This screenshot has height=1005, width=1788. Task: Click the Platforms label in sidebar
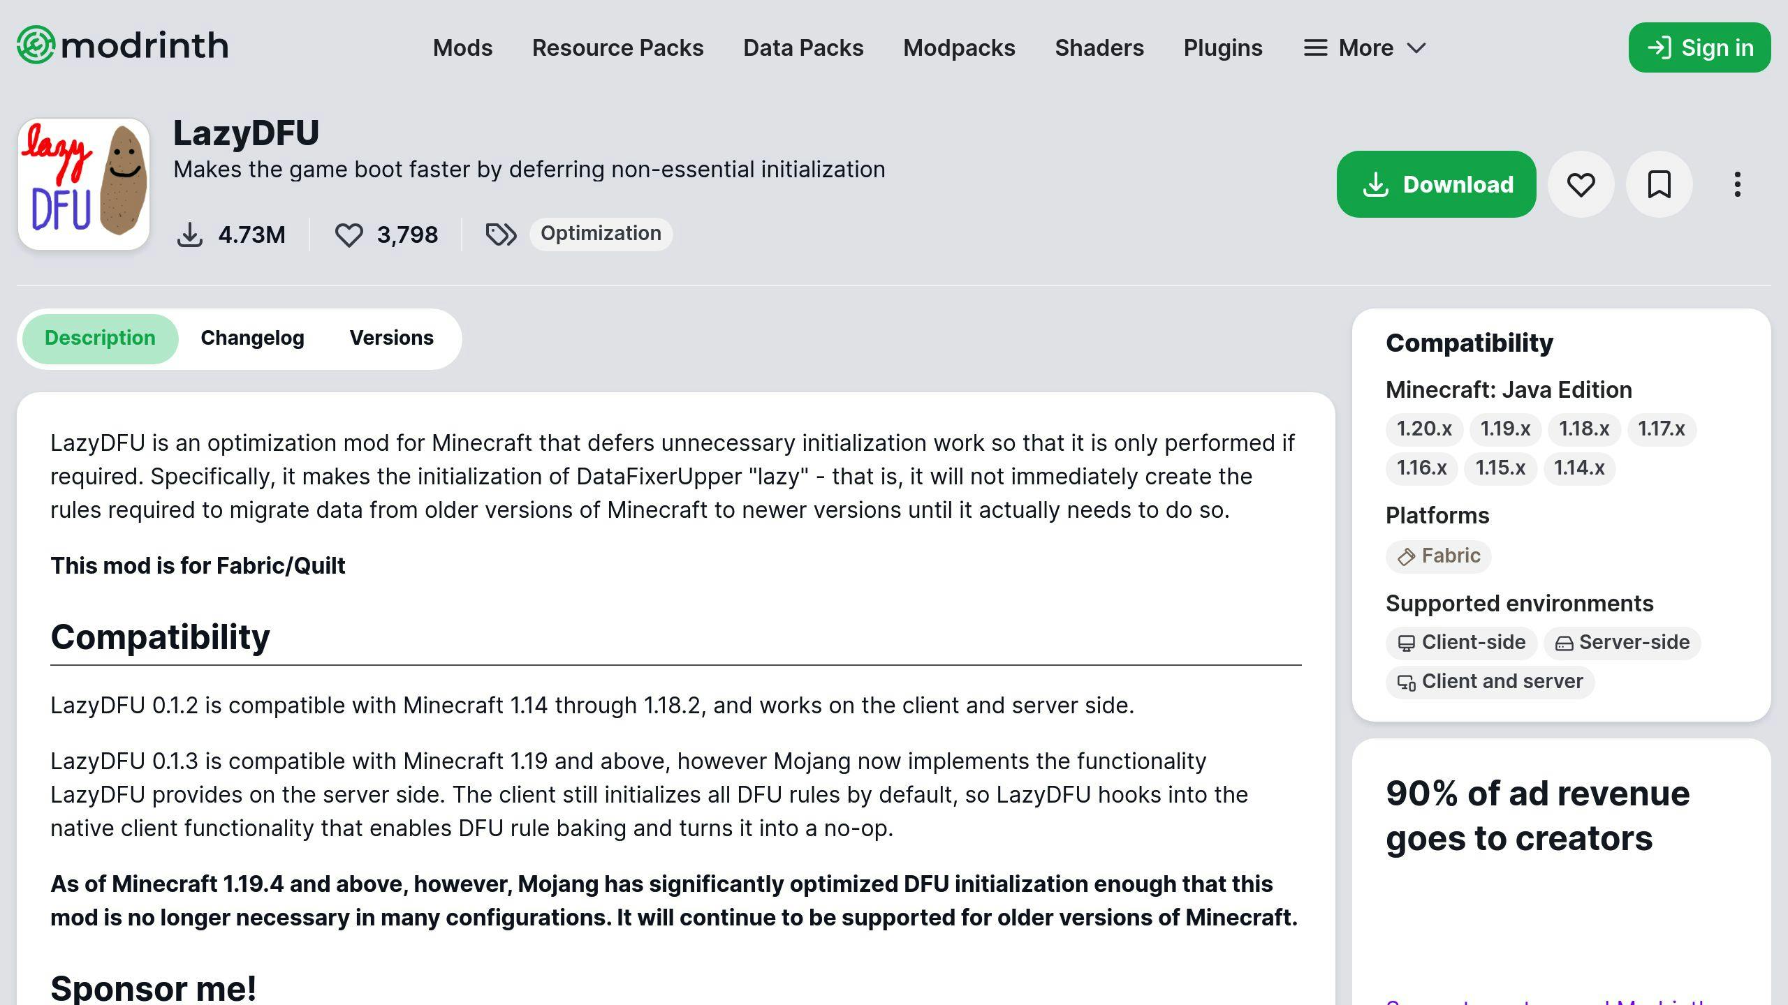click(x=1437, y=515)
